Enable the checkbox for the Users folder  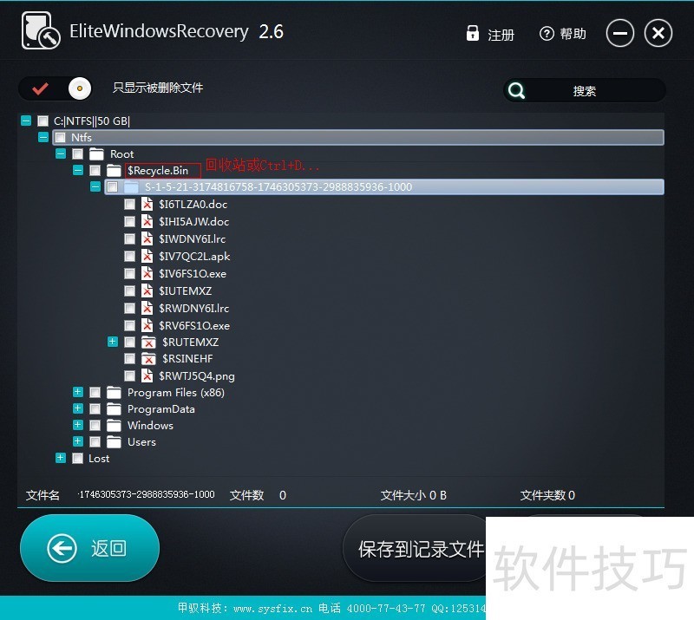(95, 442)
